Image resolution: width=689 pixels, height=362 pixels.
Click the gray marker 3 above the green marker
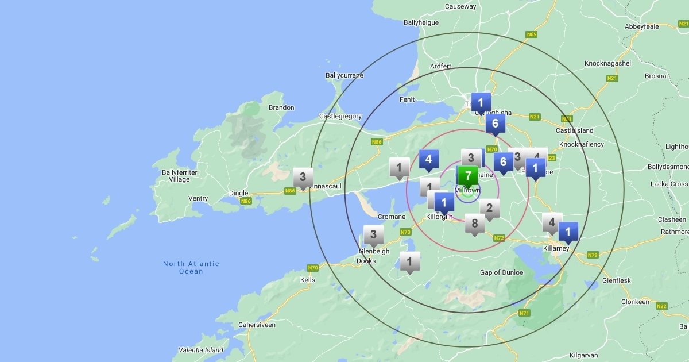coord(471,158)
